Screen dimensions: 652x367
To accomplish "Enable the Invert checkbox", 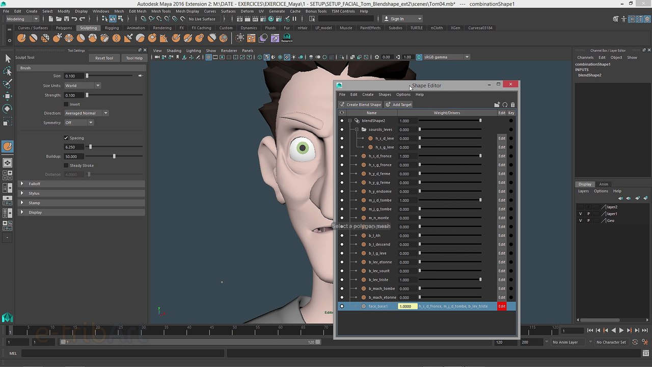I will click(66, 104).
